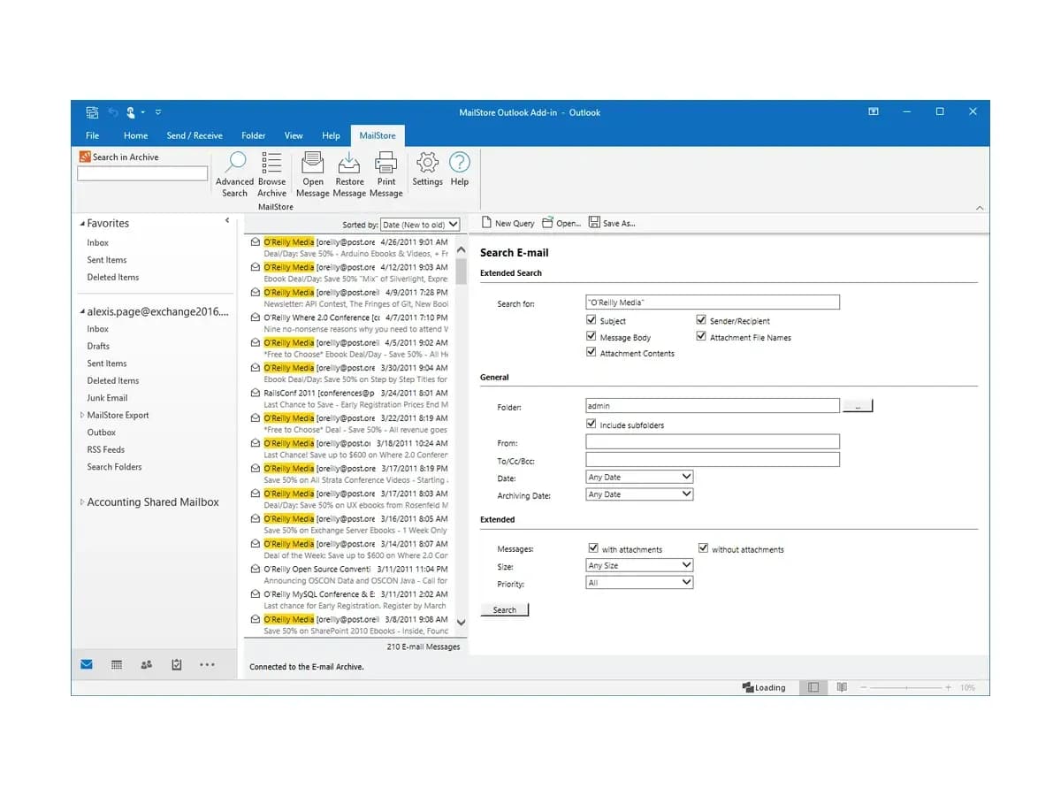Click the zoom slider in status bar
Image resolution: width=1061 pixels, height=796 pixels.
point(906,687)
